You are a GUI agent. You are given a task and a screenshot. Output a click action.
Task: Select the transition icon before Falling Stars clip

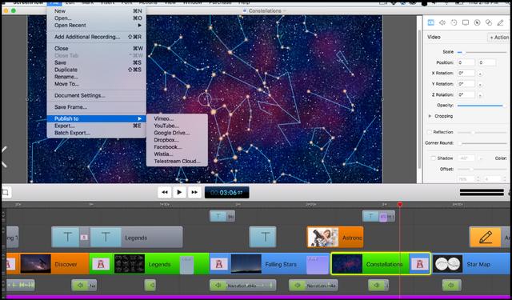pyautogui.click(x=219, y=264)
